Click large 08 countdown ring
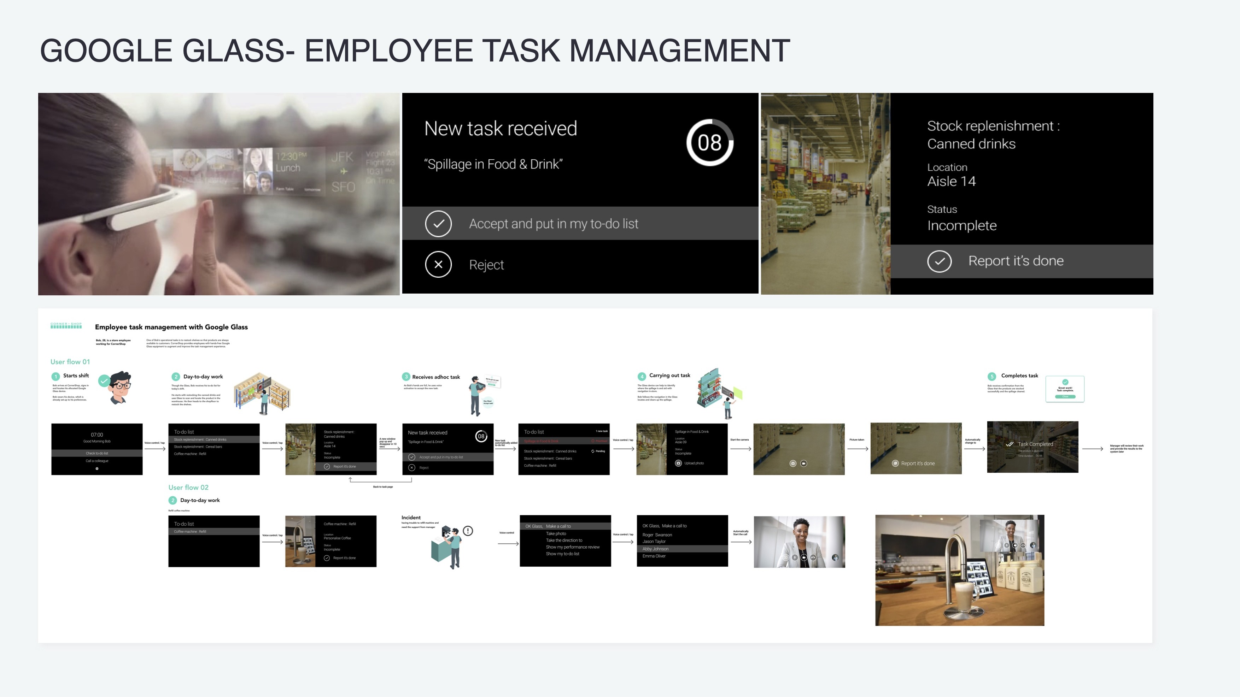This screenshot has height=697, width=1240. (709, 143)
